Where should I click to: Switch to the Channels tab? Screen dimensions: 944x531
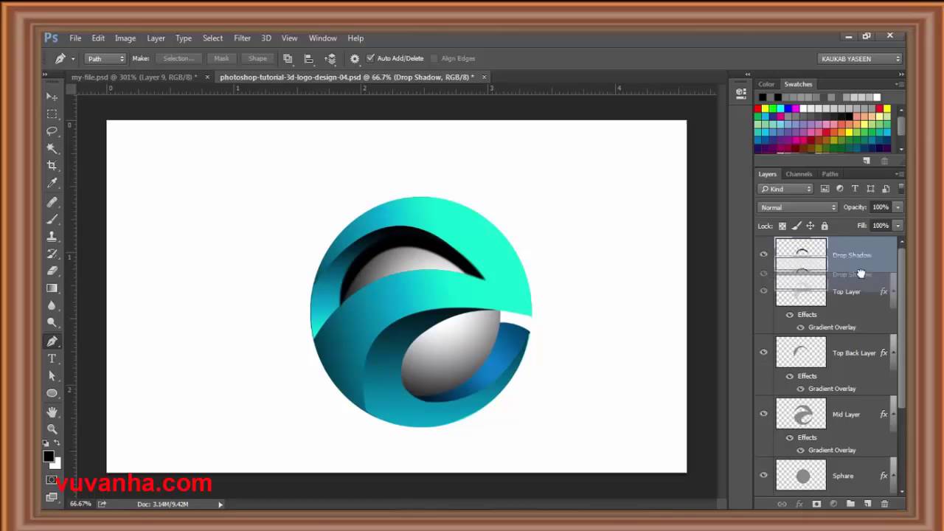799,174
